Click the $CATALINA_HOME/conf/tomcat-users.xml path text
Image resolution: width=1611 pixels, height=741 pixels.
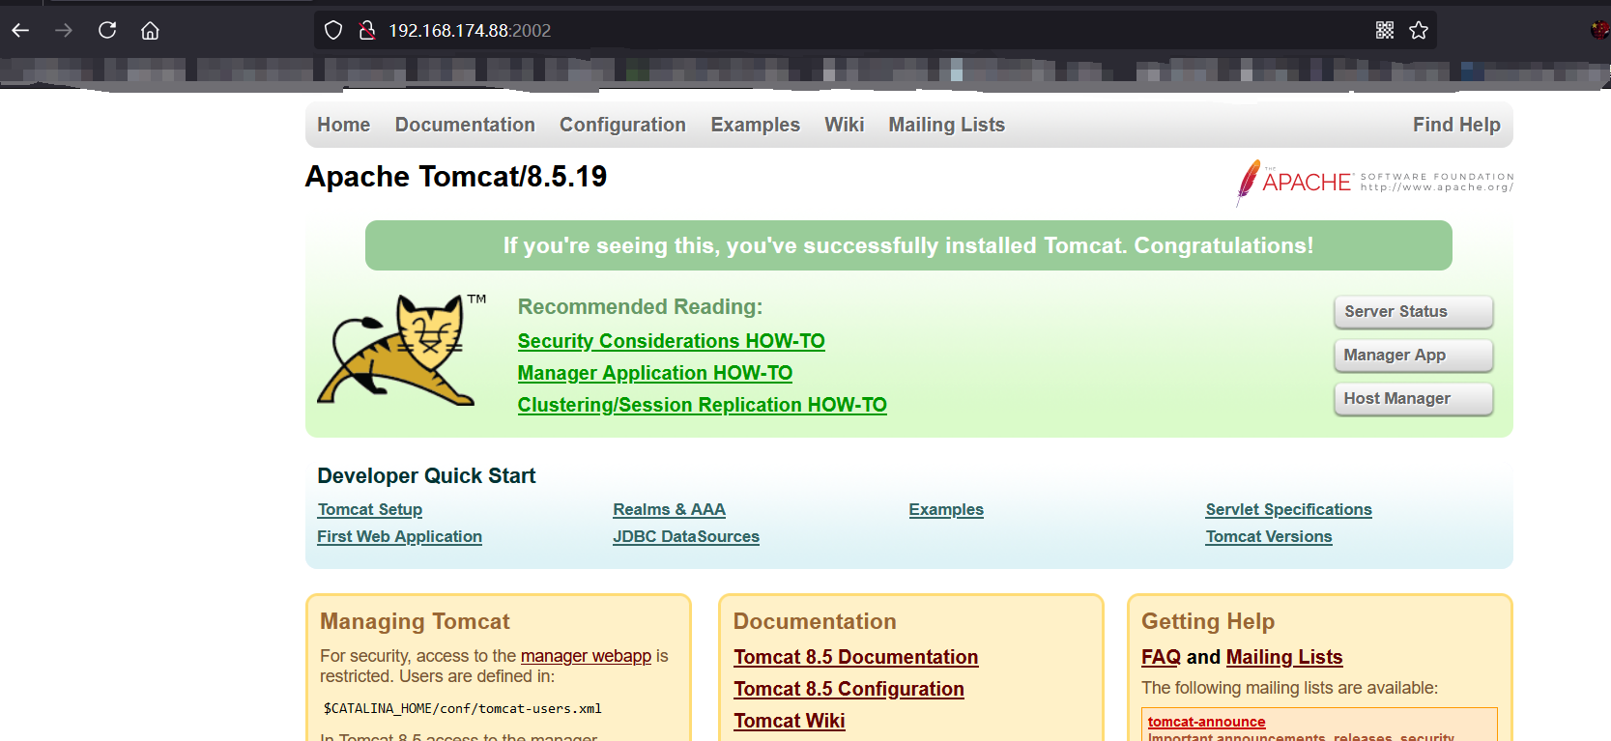pos(462,708)
